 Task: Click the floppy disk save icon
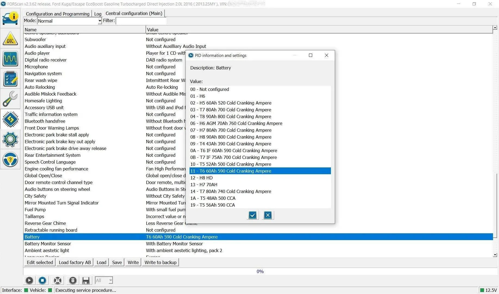86,280
